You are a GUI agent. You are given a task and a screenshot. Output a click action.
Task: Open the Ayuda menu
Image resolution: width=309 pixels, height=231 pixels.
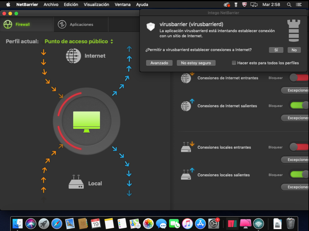tap(142, 5)
